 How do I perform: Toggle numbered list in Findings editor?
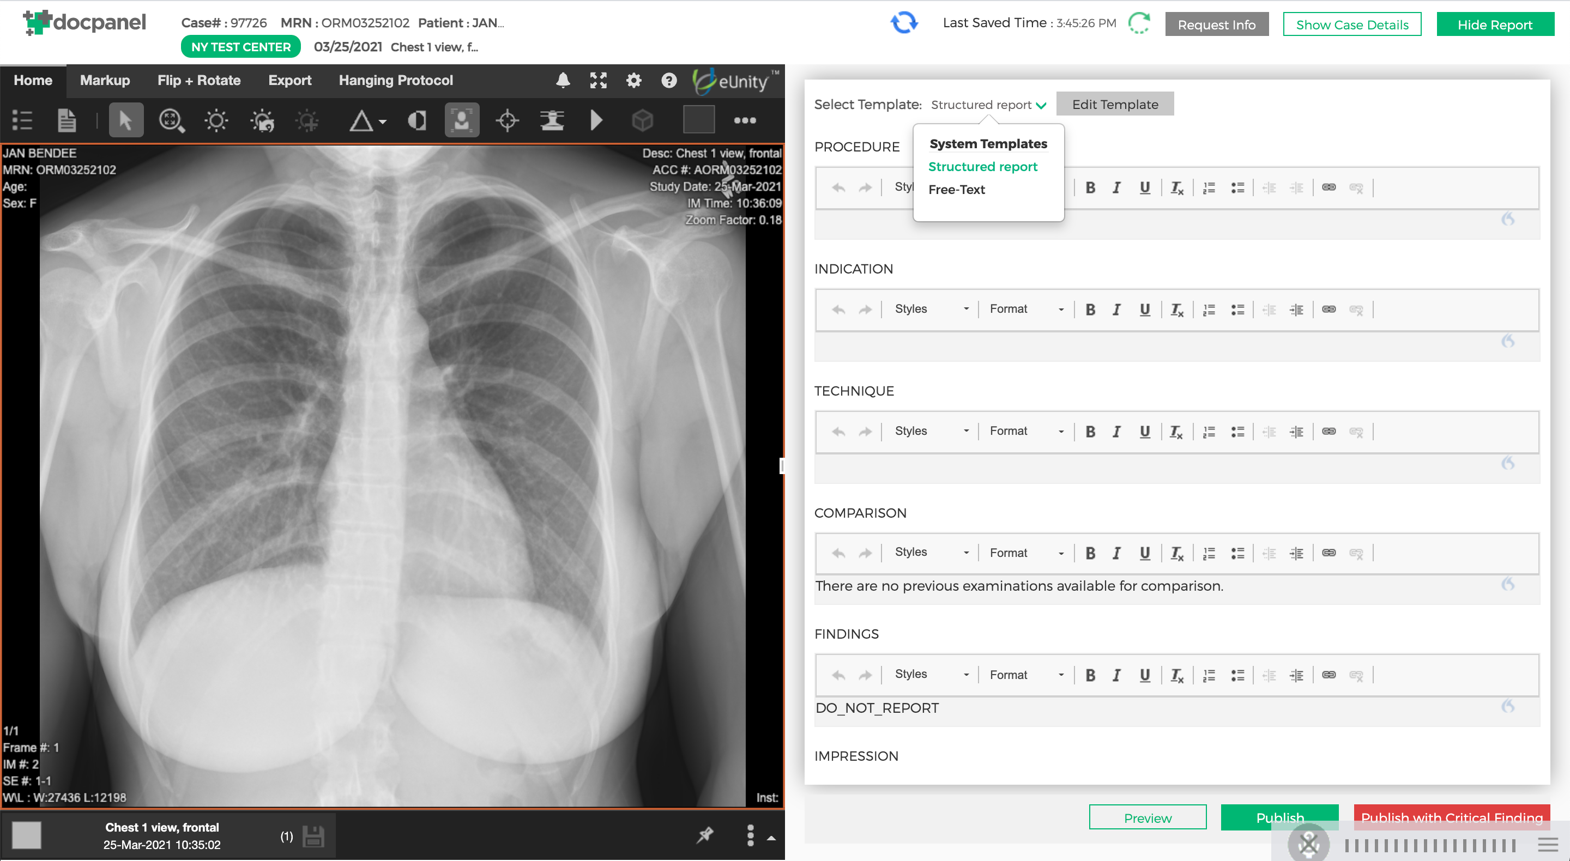coord(1209,675)
